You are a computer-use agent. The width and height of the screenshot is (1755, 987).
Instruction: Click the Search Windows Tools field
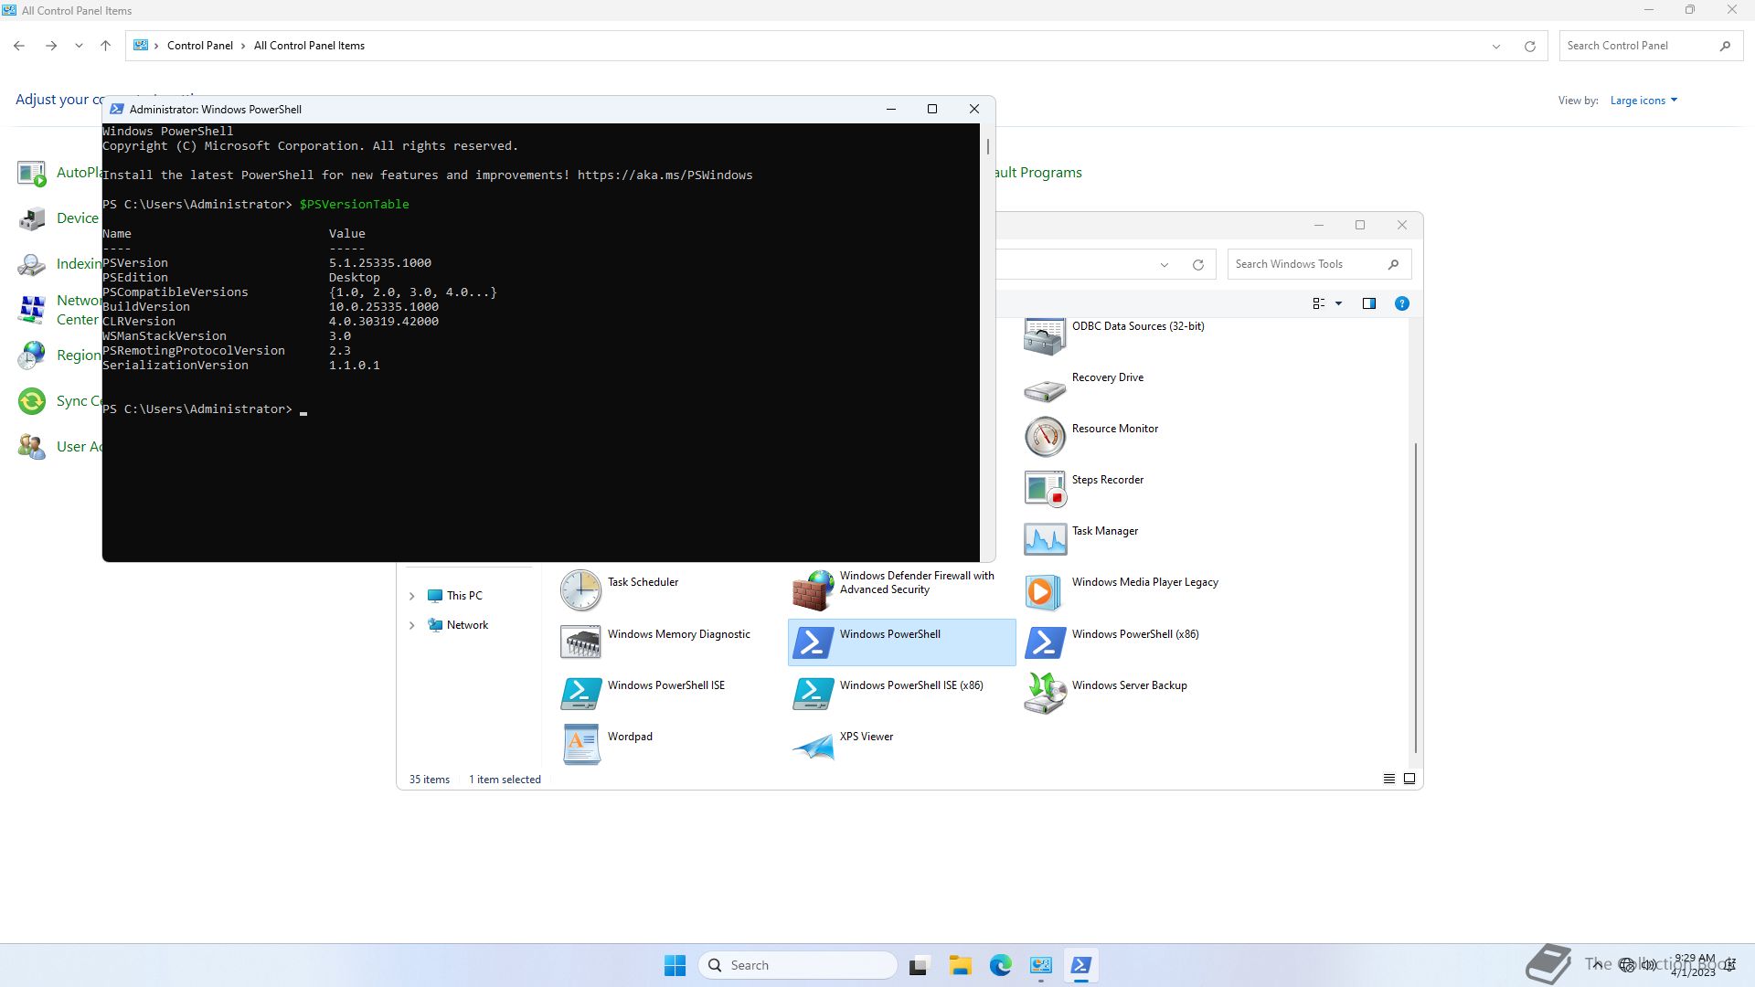pyautogui.click(x=1319, y=264)
